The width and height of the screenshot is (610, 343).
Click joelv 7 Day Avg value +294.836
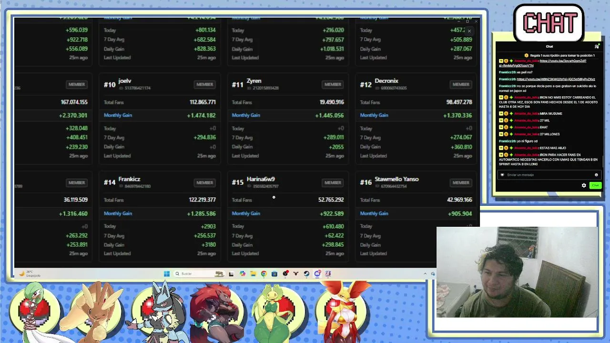204,137
